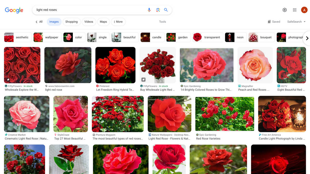
Task: Open the Nature Wallpapers red rose image
Action: click(x=169, y=114)
